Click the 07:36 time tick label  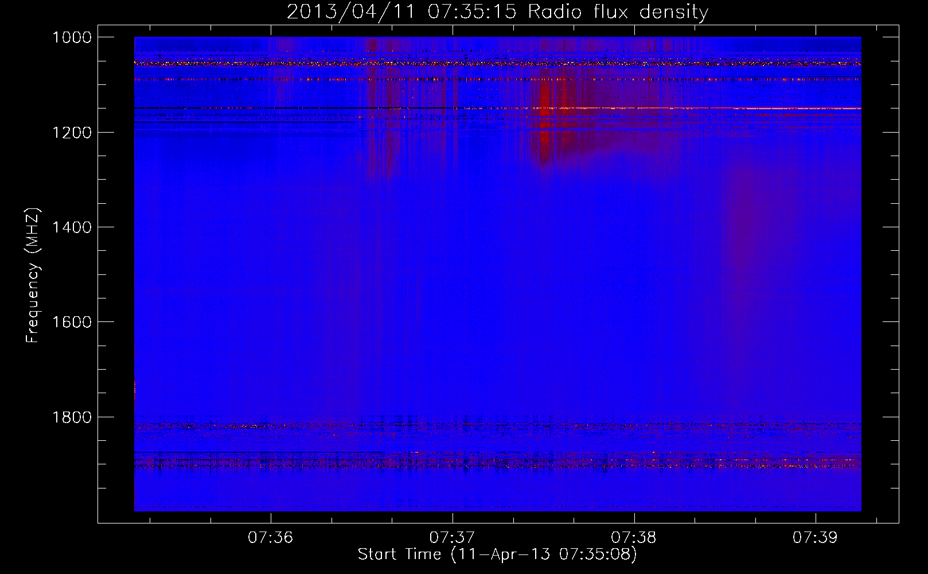coord(270,538)
